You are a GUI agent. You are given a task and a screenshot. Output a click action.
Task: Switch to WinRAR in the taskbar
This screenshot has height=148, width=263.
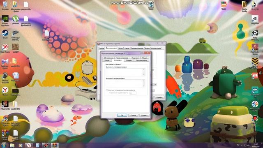55,145
